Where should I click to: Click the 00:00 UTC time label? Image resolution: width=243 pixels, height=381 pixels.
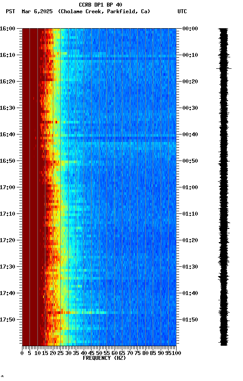tap(190, 29)
